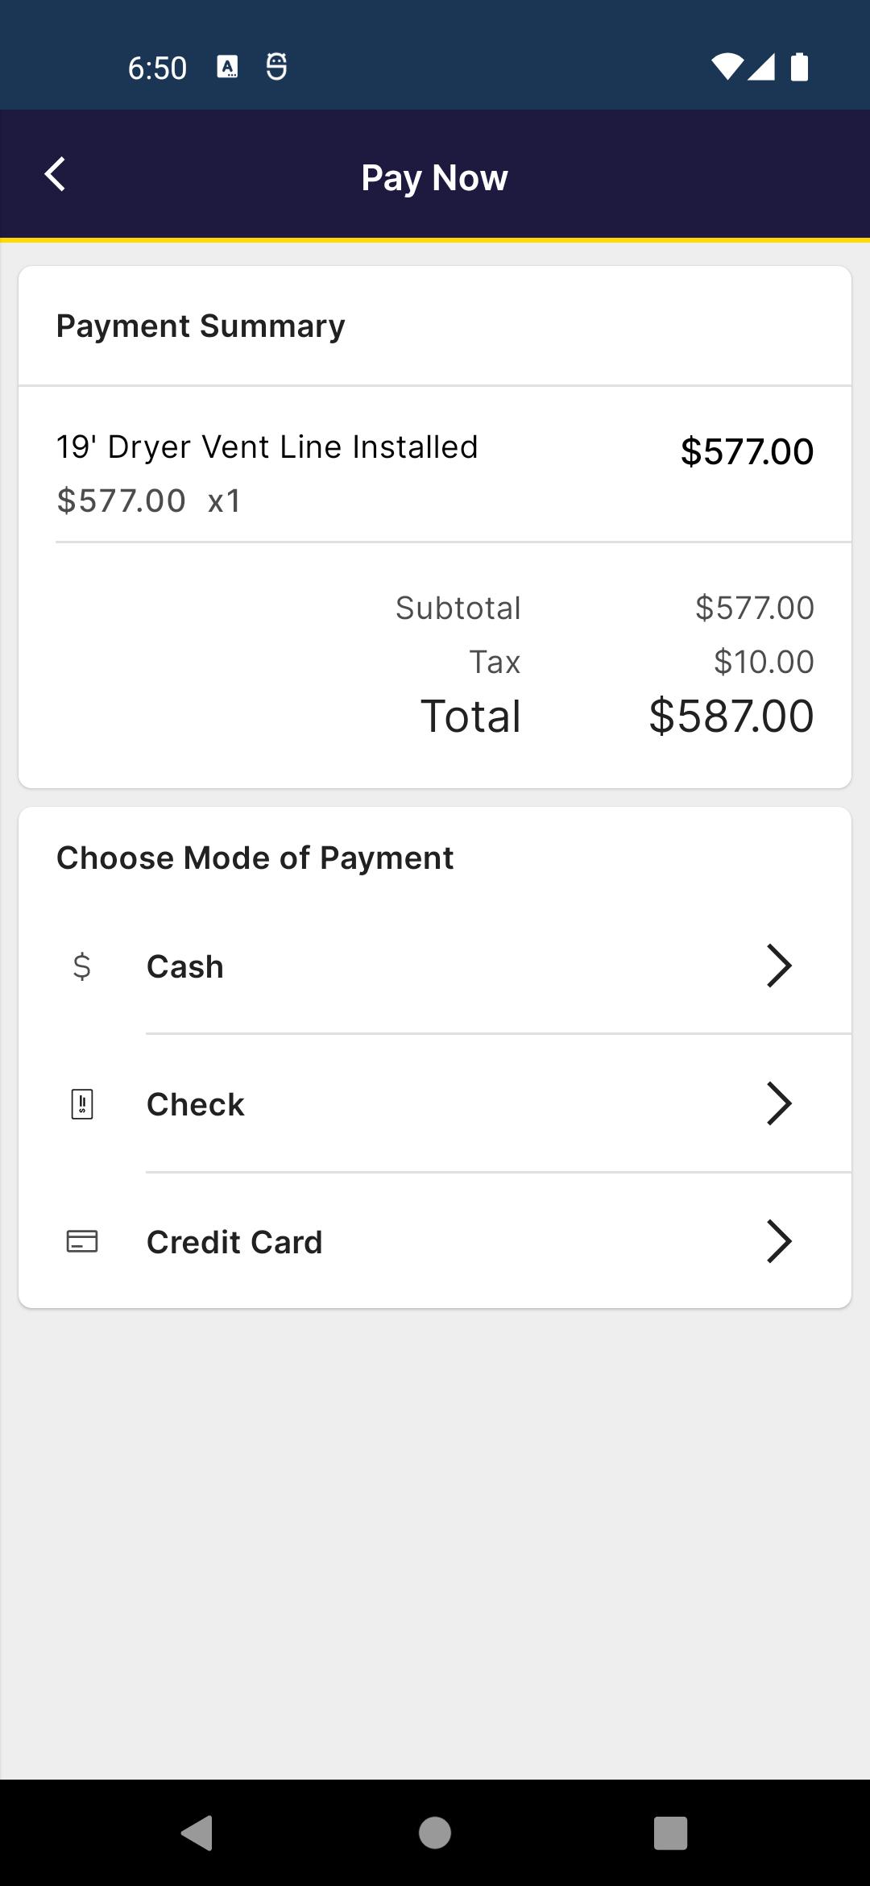Select Cash as payment mode
This screenshot has width=870, height=1886.
[x=435, y=966]
